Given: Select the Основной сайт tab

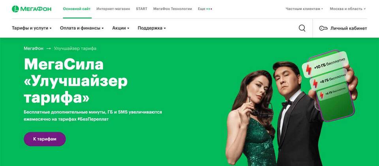Looking at the screenshot, I should (77, 9).
